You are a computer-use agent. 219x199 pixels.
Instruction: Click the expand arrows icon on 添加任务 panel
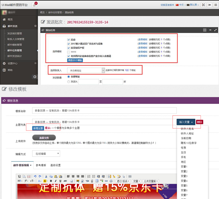point(215,30)
